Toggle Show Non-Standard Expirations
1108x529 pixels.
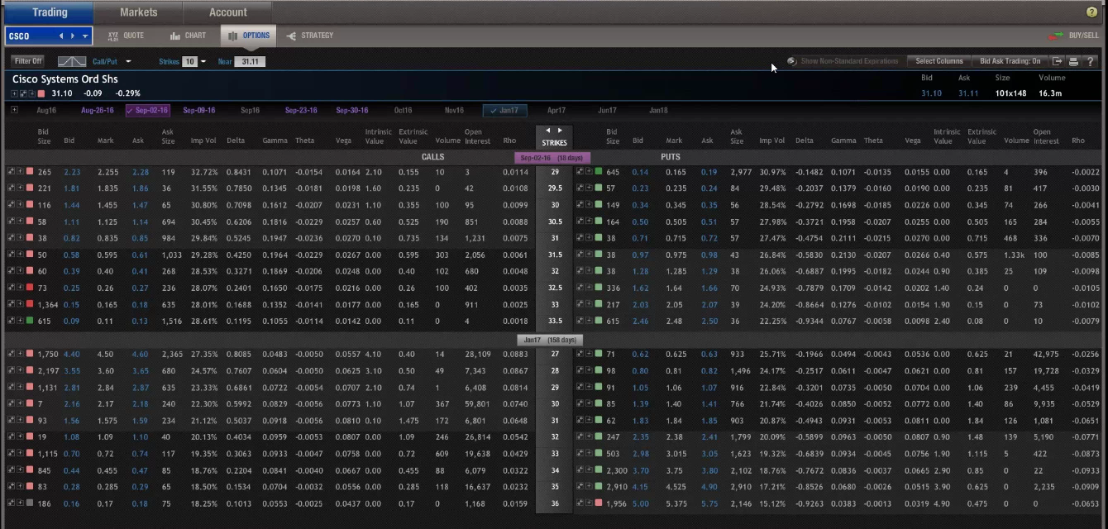pyautogui.click(x=843, y=61)
